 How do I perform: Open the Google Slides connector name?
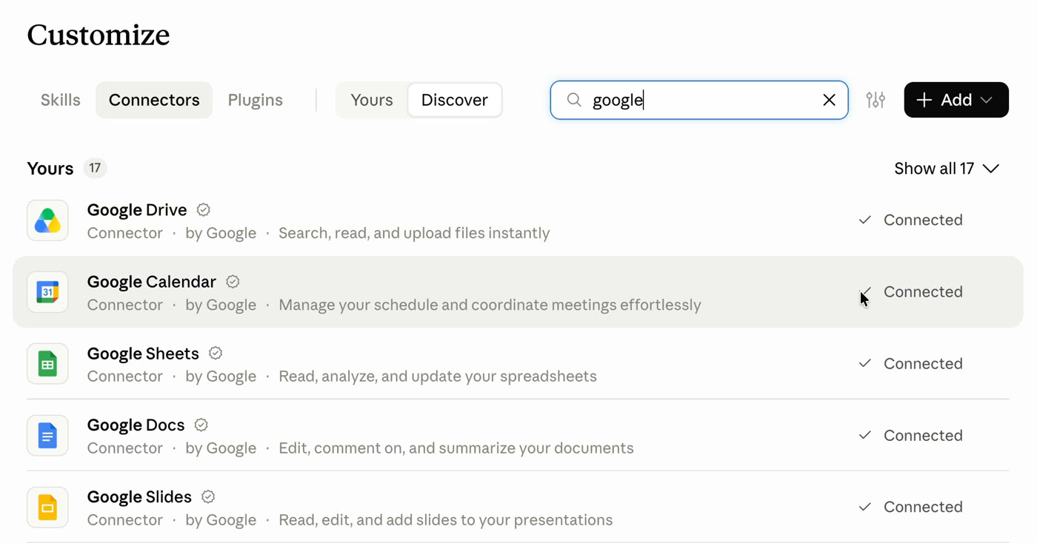click(139, 497)
